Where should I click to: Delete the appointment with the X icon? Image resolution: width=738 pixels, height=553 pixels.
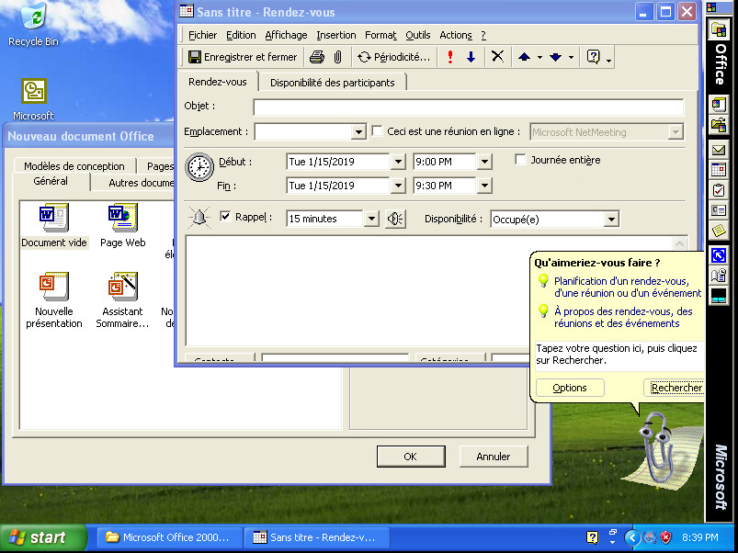497,57
